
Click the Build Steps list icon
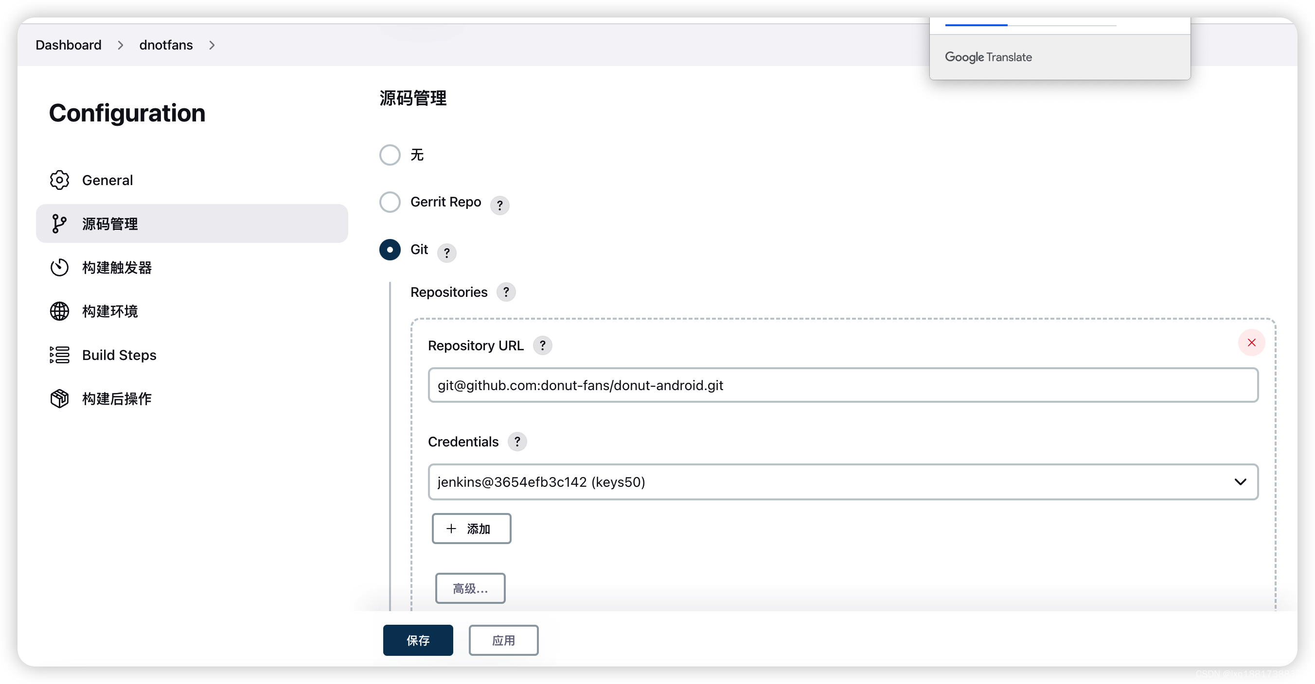pyautogui.click(x=59, y=355)
